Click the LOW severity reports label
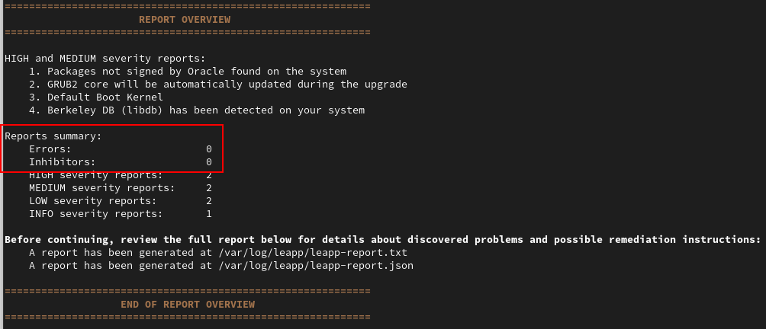This screenshot has height=329, width=766. [93, 200]
